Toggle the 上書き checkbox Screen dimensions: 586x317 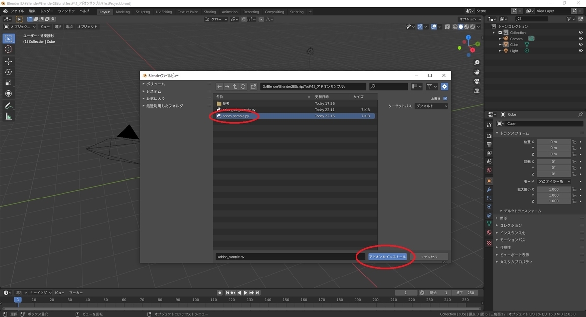[445, 99]
